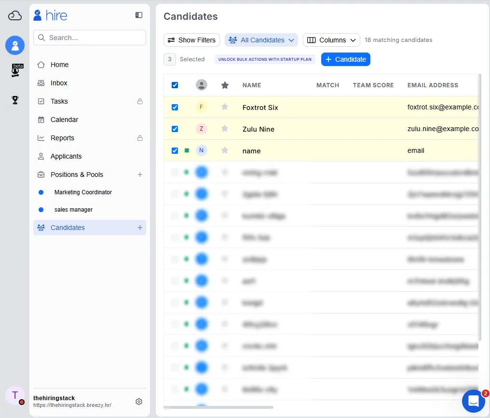Open the trophy icon in left rail
This screenshot has width=490, height=418.
(14, 100)
